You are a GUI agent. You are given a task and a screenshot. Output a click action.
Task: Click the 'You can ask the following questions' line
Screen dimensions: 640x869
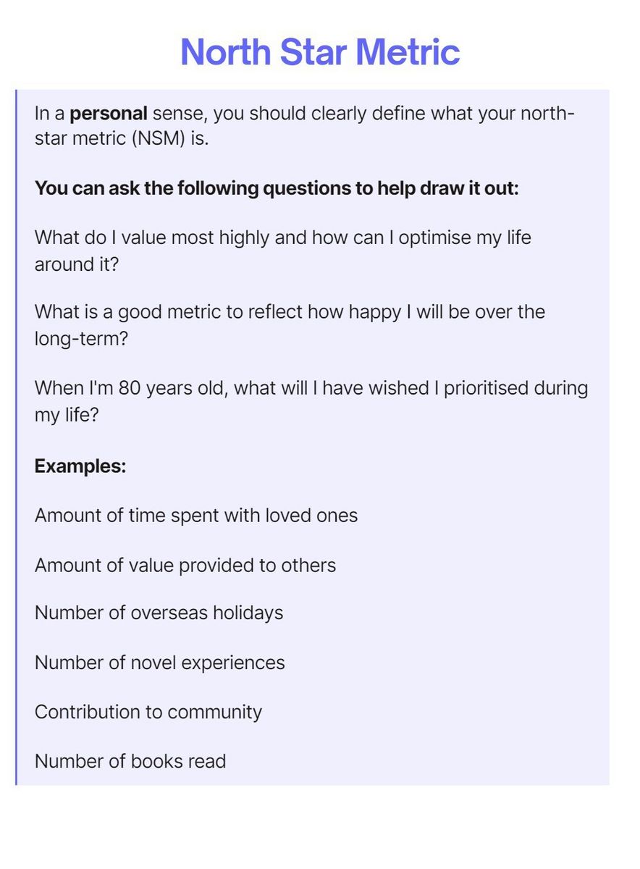[x=277, y=188]
